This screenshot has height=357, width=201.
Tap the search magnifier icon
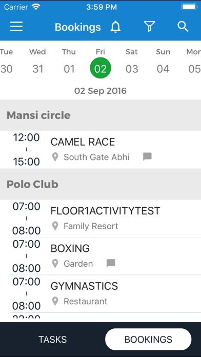coord(183,26)
